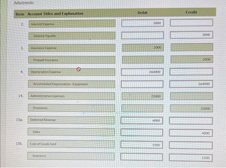Click Administrative Expenses debit field showing 25000

(142, 96)
